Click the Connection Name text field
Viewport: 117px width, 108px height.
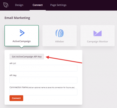click(43, 92)
